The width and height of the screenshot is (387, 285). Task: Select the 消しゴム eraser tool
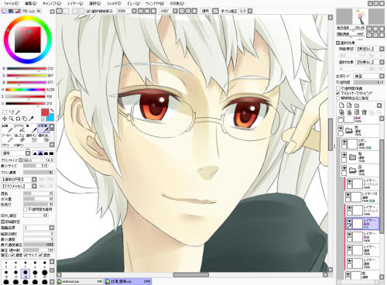coord(19,138)
